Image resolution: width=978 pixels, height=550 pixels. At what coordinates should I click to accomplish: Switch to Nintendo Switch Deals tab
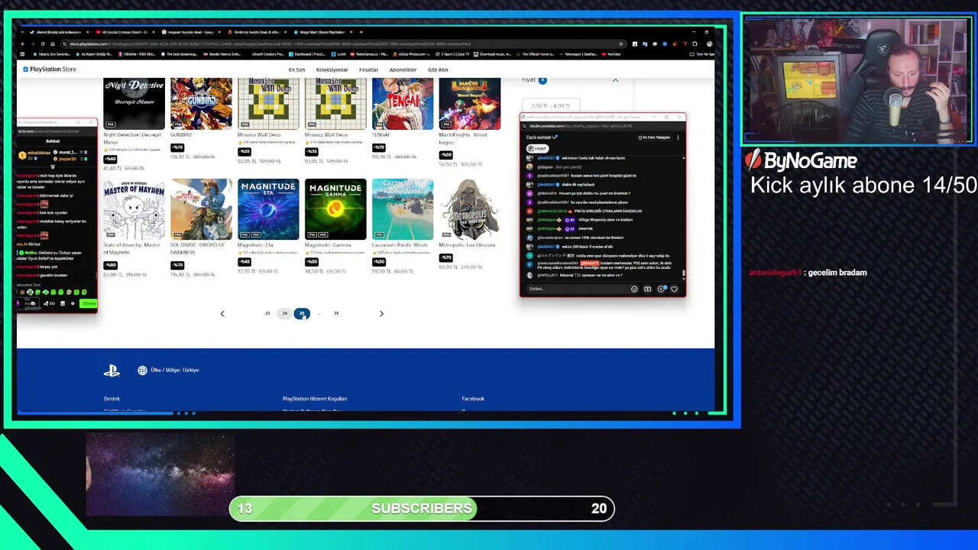click(255, 32)
